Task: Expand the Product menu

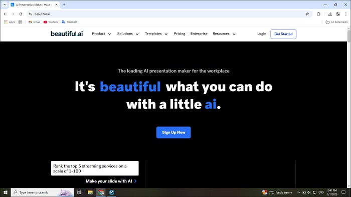Action: coord(101,33)
